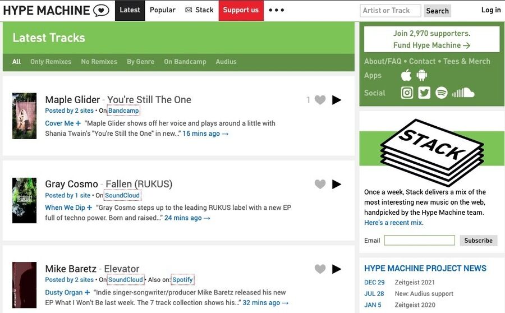Visit Hype Machine's Twitter page
The width and height of the screenshot is (505, 313).
pyautogui.click(x=424, y=93)
